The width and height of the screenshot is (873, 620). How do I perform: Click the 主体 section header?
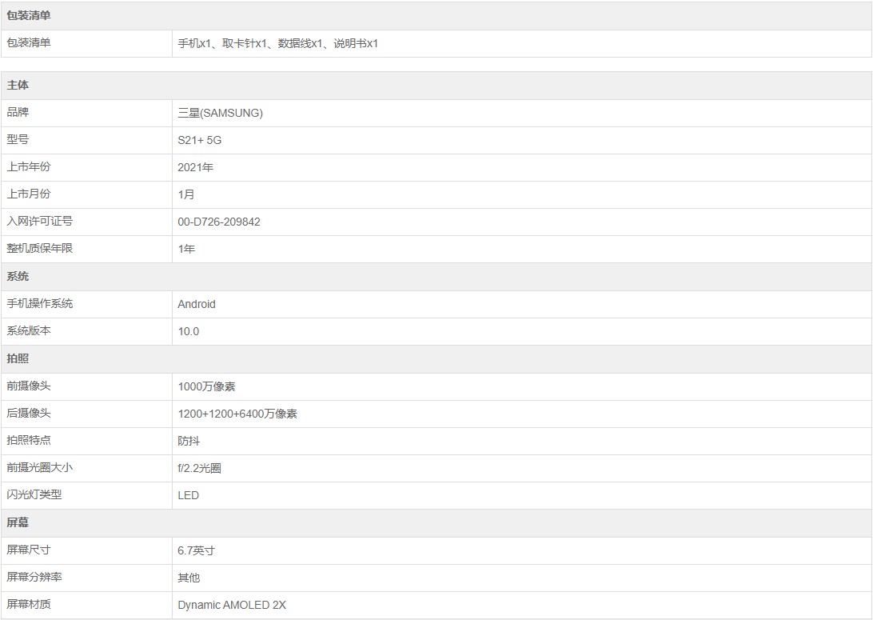pos(18,85)
